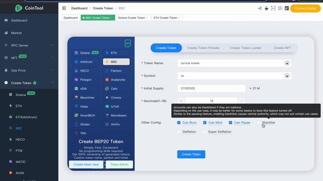Open Solana Create Token tab dropdown arrow
323x181 pixels.
coord(147,18)
